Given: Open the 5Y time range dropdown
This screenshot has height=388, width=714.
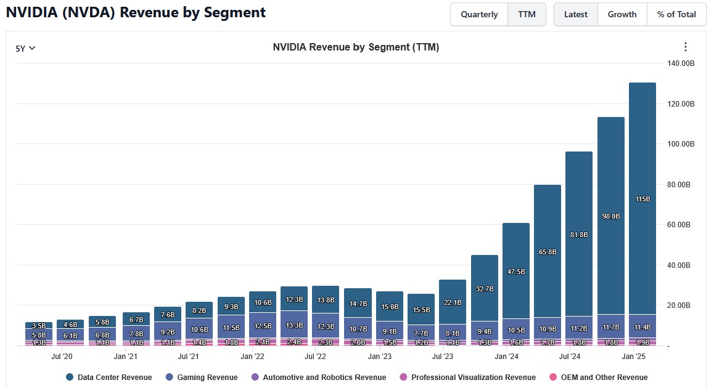Looking at the screenshot, I should (x=25, y=48).
